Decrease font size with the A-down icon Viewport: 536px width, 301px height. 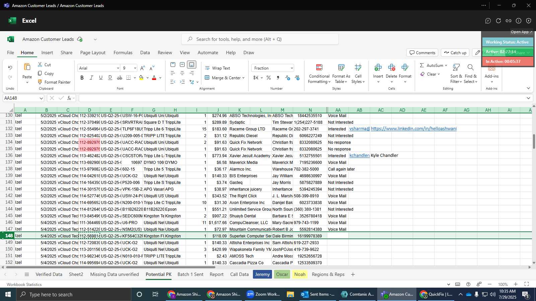point(152,68)
